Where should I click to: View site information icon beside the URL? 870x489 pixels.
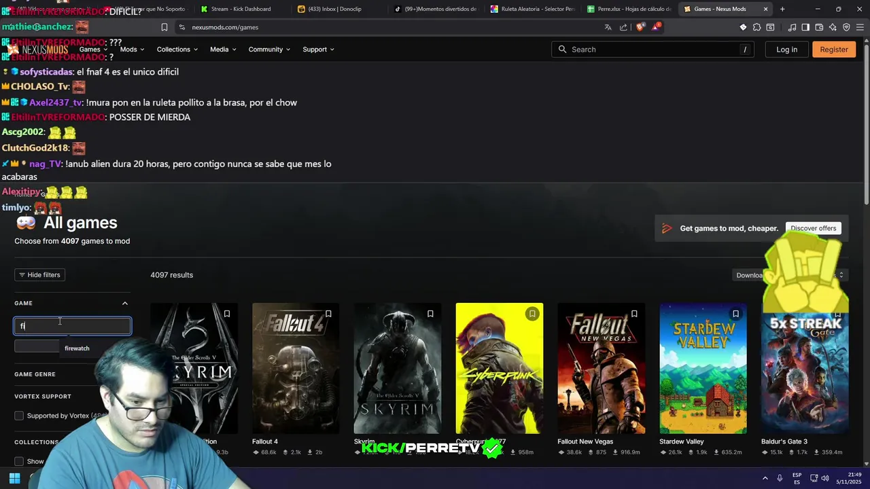[x=181, y=27]
